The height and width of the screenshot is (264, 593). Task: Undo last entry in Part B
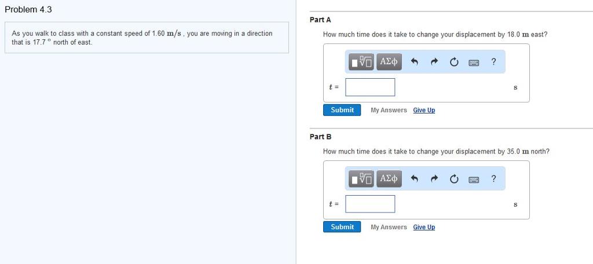click(x=415, y=178)
